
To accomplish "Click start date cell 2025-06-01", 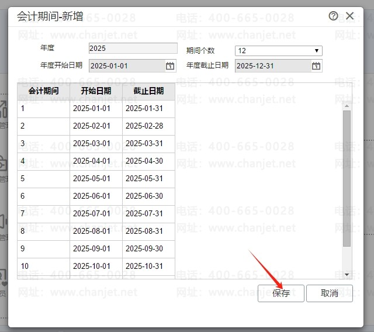I will point(96,196).
